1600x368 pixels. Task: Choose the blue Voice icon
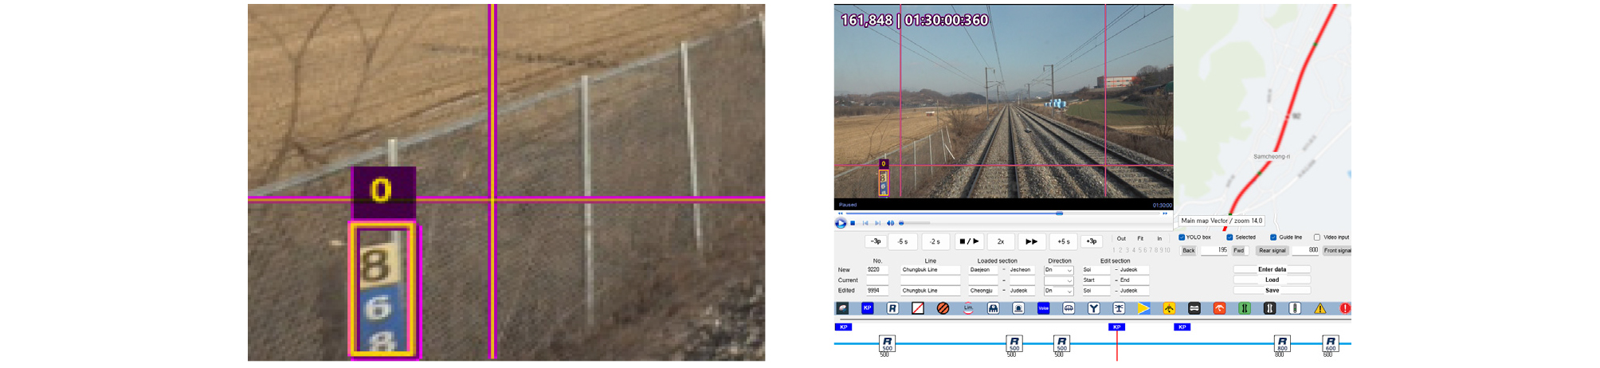coord(1044,308)
